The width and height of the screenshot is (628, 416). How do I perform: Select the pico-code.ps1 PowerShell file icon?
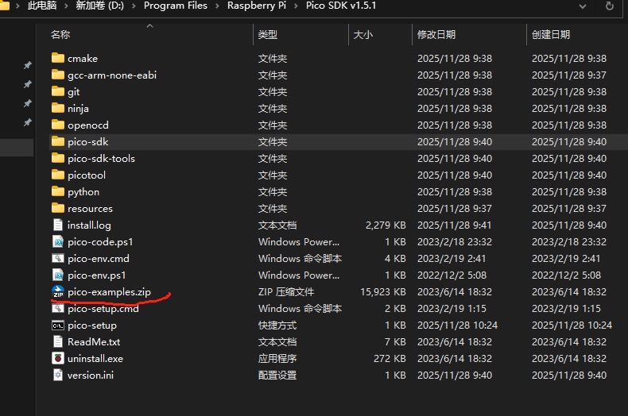tap(58, 241)
